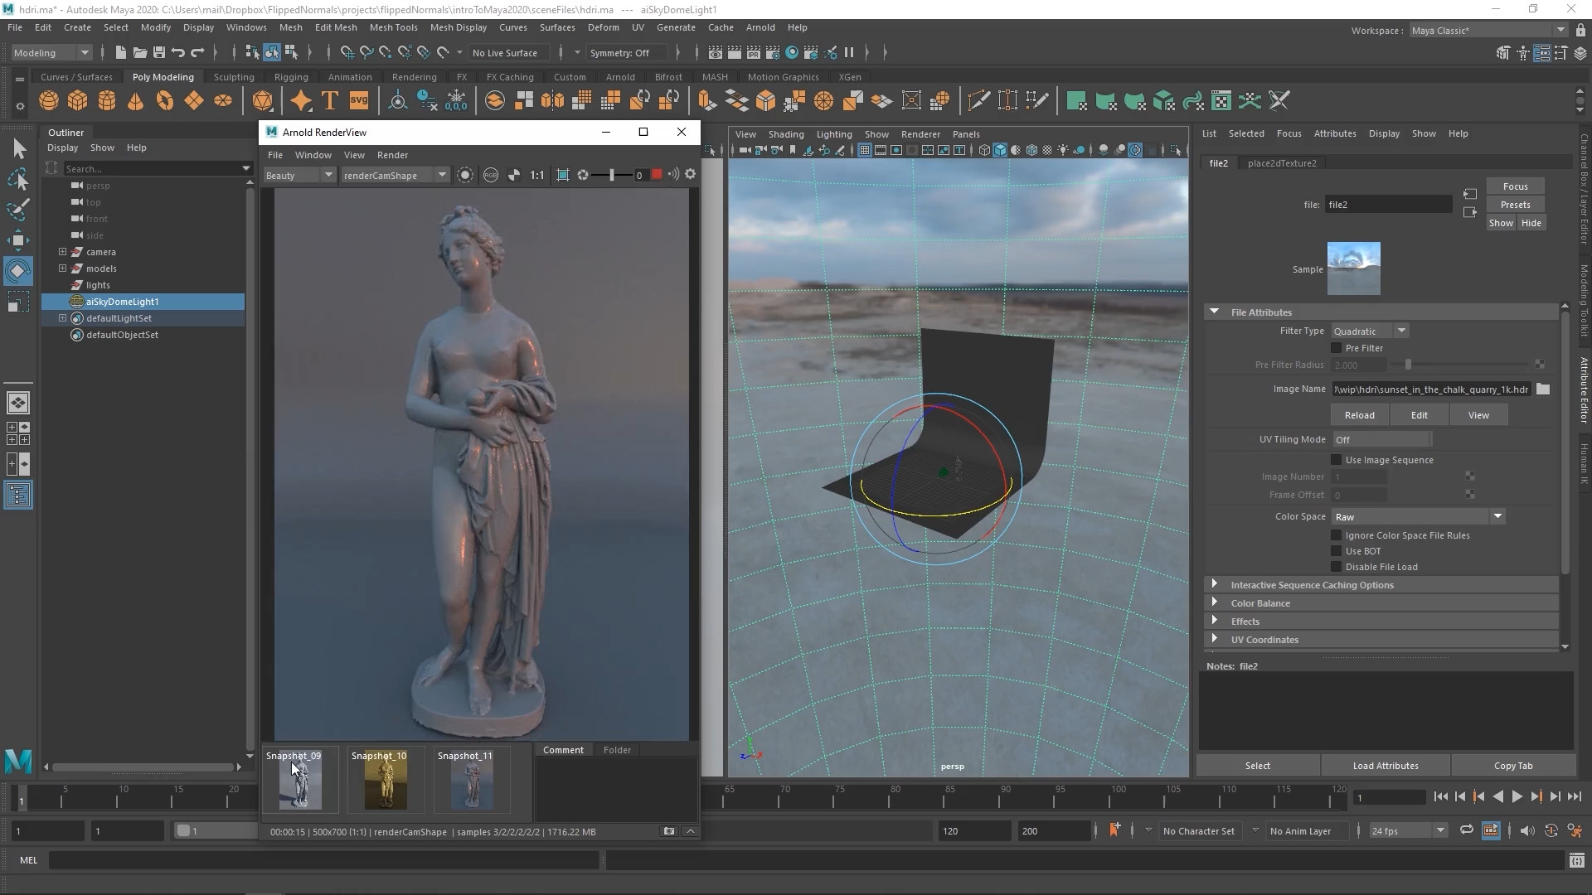Create a polygon sphere from shelf

(49, 101)
